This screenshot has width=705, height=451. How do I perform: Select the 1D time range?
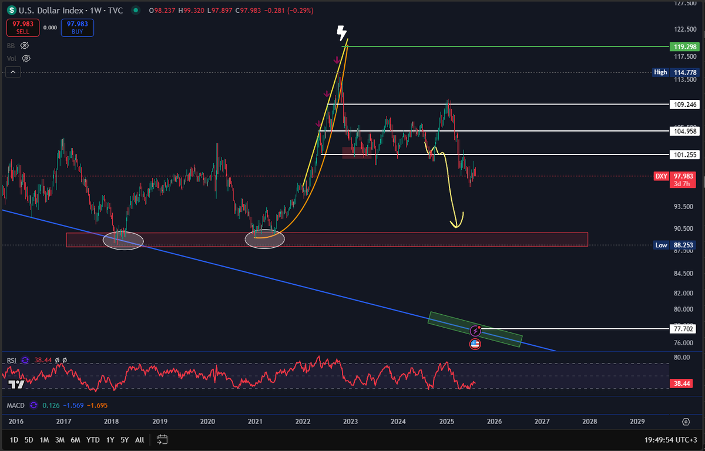pyautogui.click(x=13, y=439)
